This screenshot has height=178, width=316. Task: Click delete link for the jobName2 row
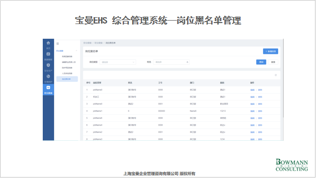260,132
